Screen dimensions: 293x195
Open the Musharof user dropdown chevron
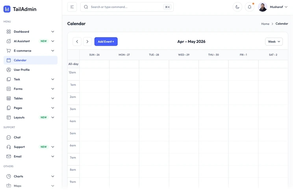[286, 7]
